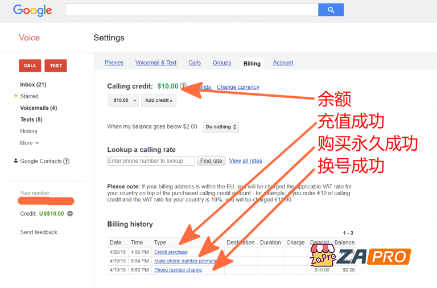The height and width of the screenshot is (288, 437).
Task: Open Voicemails (4) folder
Action: pyautogui.click(x=39, y=108)
